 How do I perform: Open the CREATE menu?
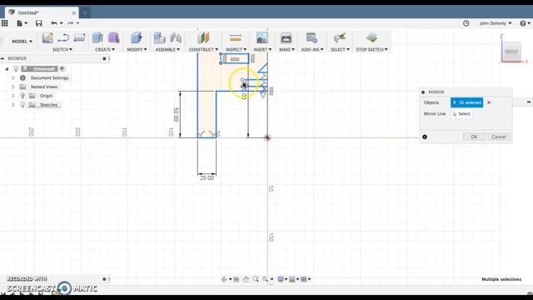pyautogui.click(x=105, y=50)
